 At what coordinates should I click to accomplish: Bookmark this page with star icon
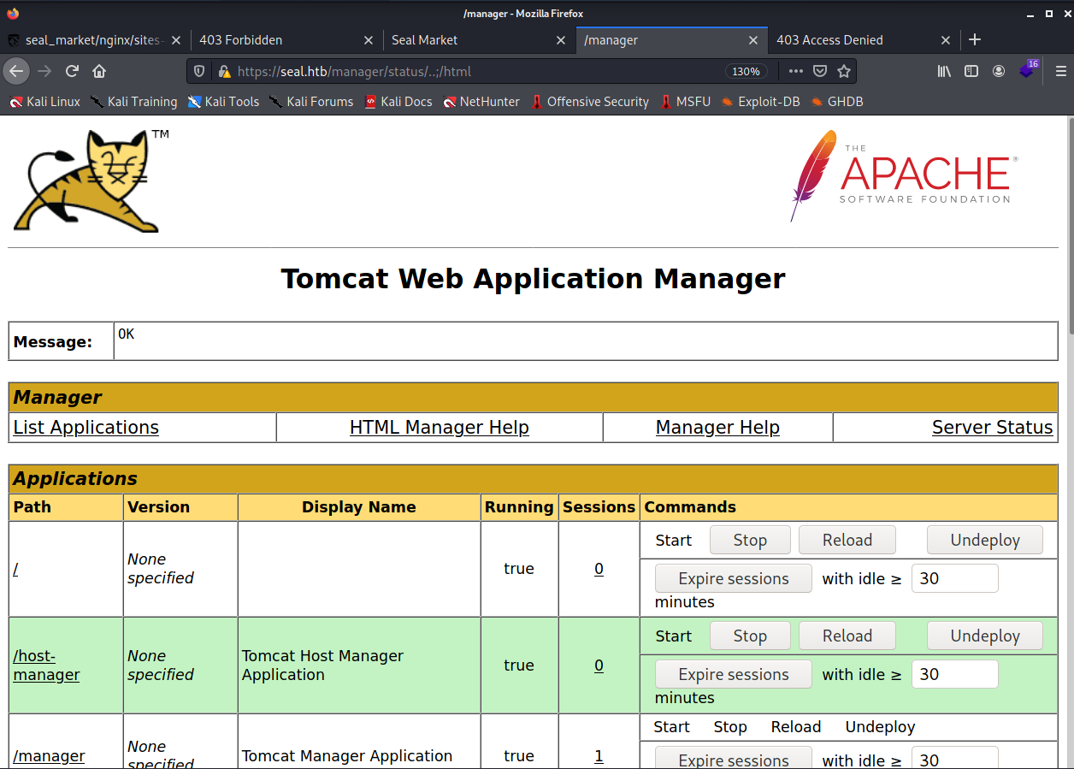coord(844,71)
